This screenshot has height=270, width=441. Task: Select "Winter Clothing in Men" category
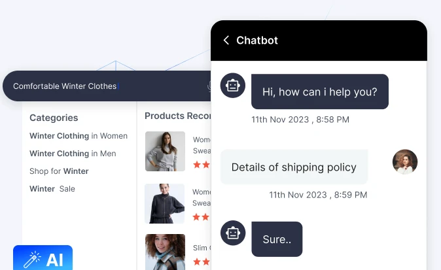73,154
